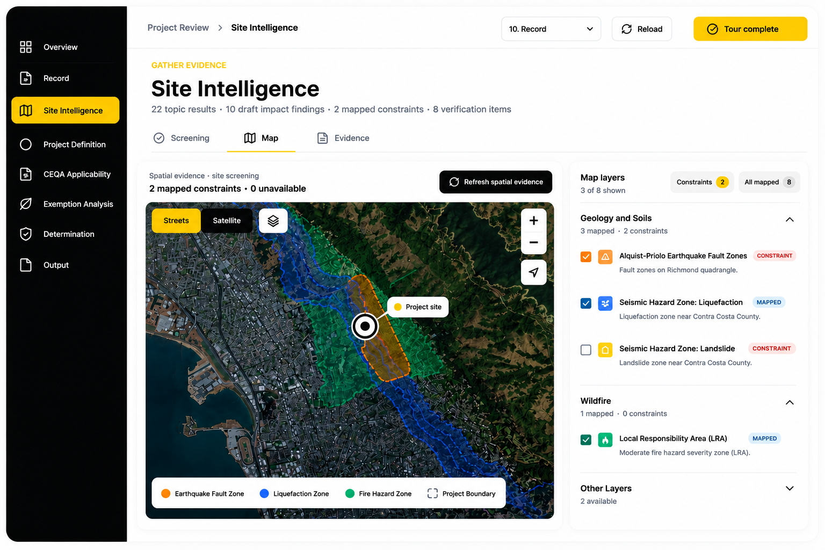Screen dimensions: 825x550
Task: Collapse the Wildfire section
Action: [x=790, y=402]
